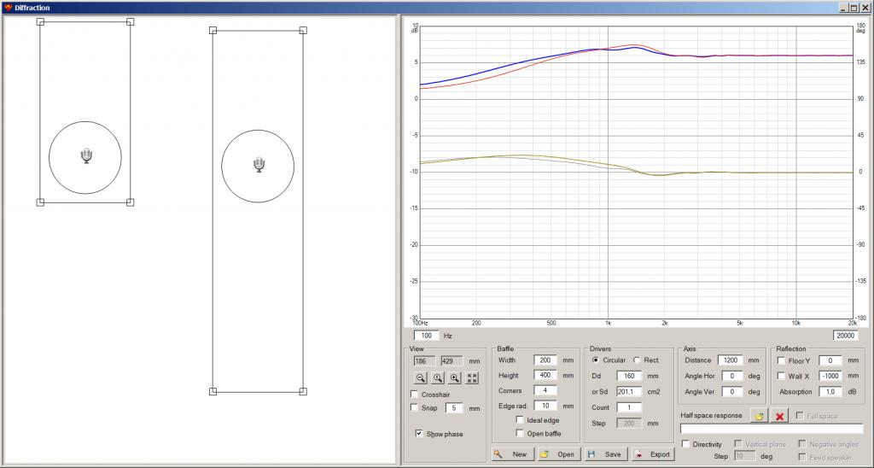Click the zoom out magnifier icon

(x=420, y=378)
